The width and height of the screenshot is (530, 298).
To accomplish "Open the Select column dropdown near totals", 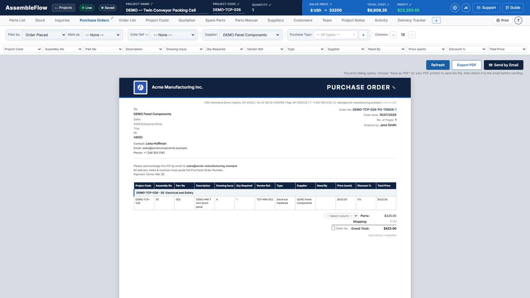I will (341, 216).
